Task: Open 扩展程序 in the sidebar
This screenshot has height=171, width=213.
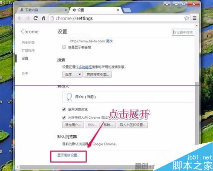Action: [28, 51]
